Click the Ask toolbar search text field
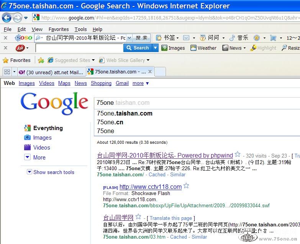The width and height of the screenshot is (300, 244). tap(79, 48)
